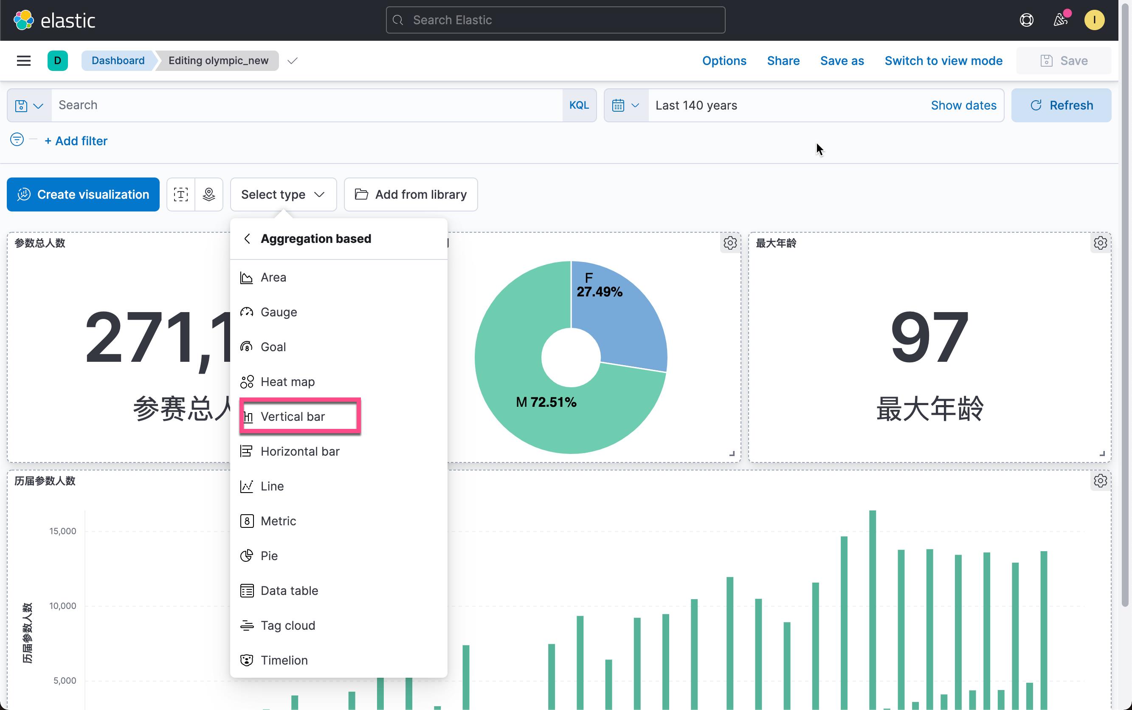1132x710 pixels.
Task: Click the Share link
Action: pos(783,61)
